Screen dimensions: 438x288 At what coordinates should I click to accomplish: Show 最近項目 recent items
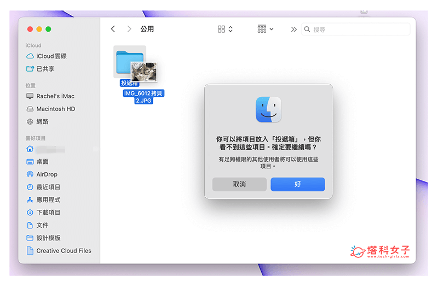point(43,187)
